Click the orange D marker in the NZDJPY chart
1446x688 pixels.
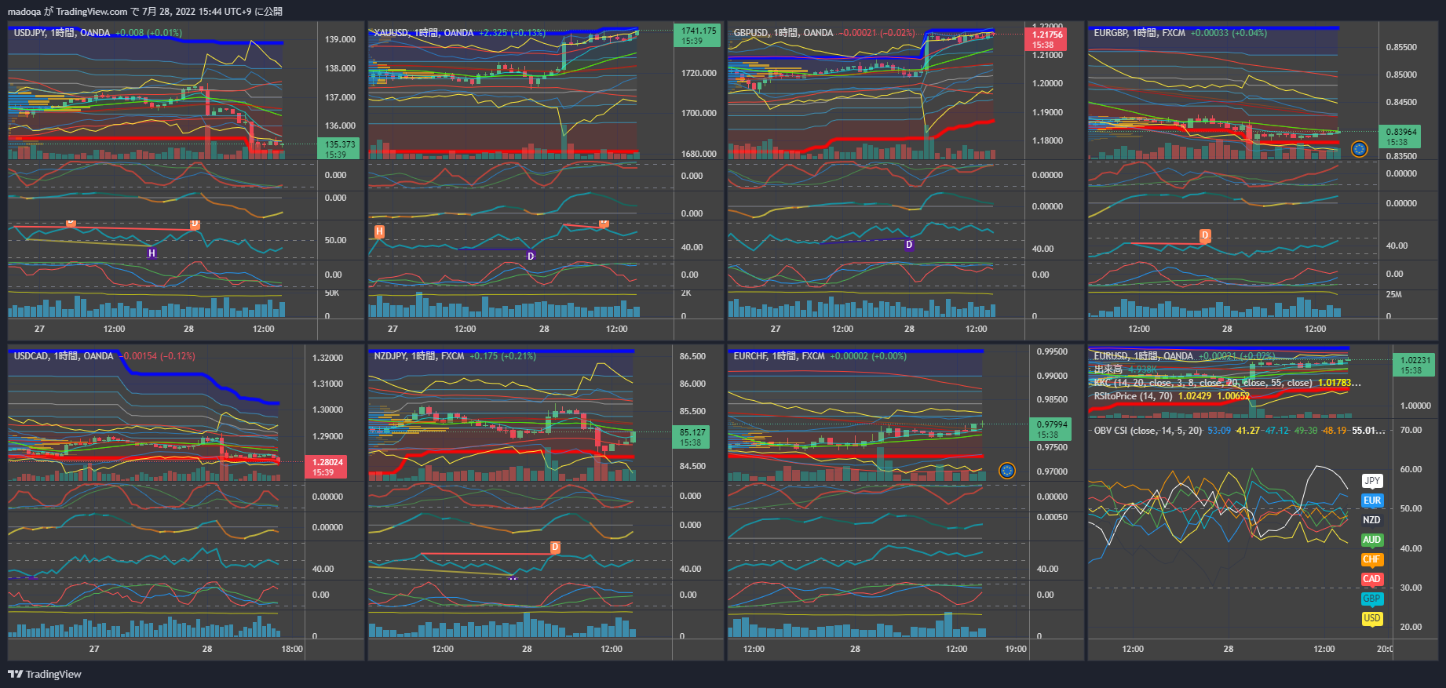[x=555, y=547]
